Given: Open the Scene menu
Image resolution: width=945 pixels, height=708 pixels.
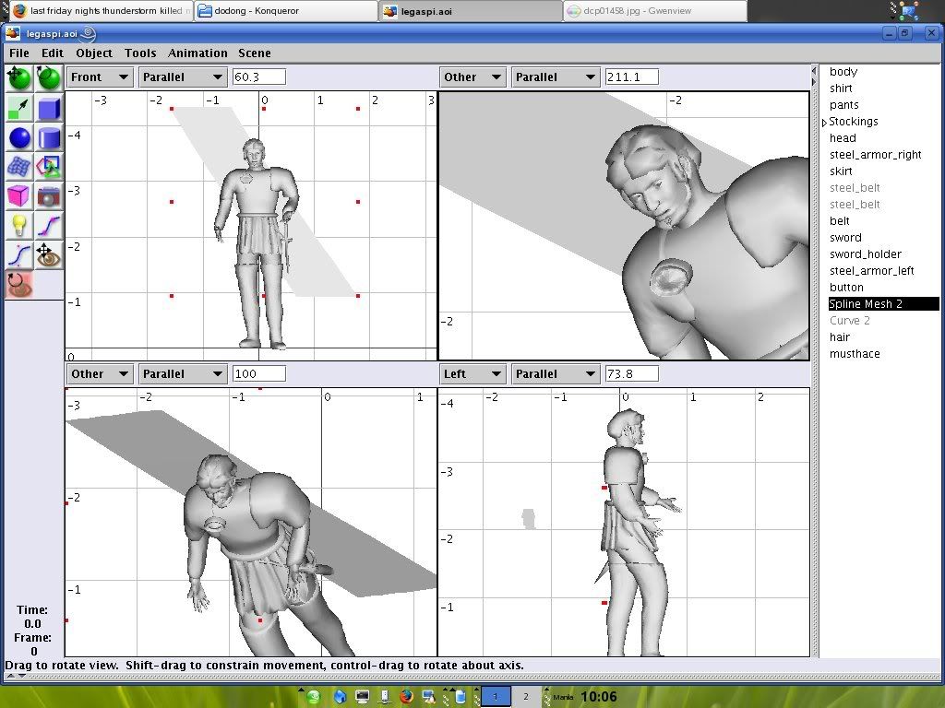Looking at the screenshot, I should (x=255, y=53).
